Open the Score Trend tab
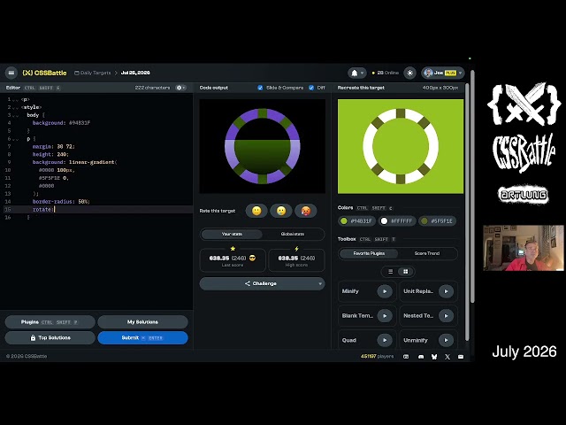566x425 pixels. (426, 253)
